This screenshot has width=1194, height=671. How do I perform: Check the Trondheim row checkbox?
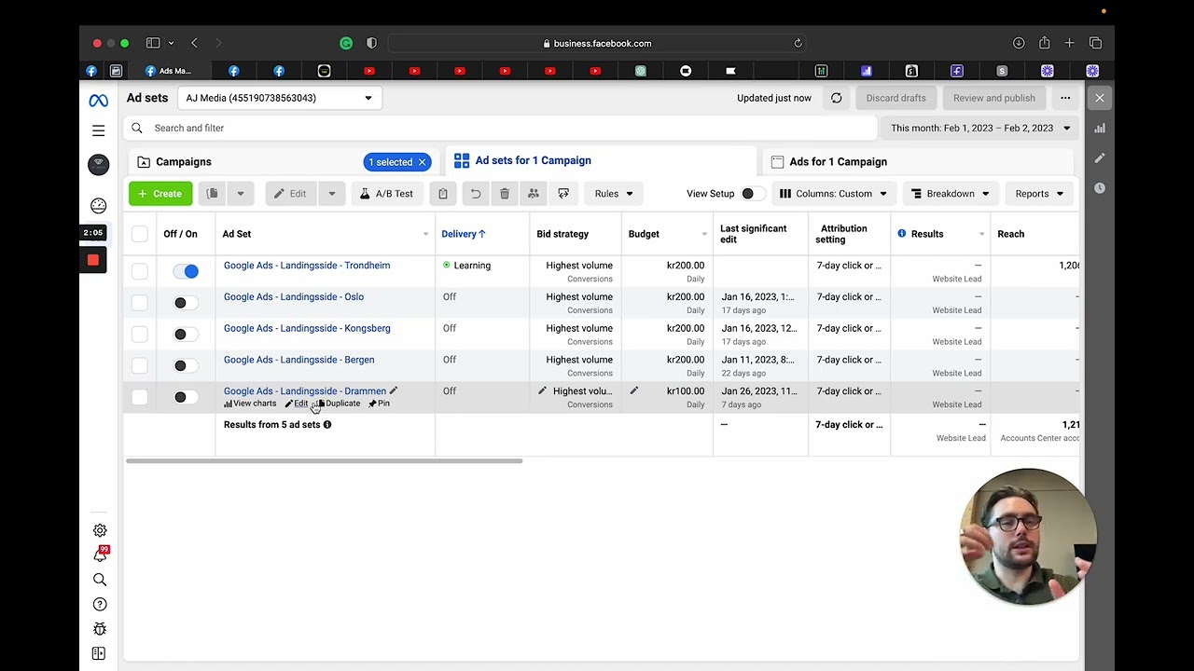point(139,271)
